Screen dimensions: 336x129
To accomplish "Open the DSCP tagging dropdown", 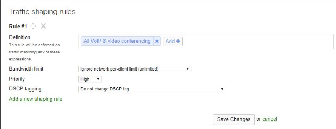I will click(x=152, y=89).
